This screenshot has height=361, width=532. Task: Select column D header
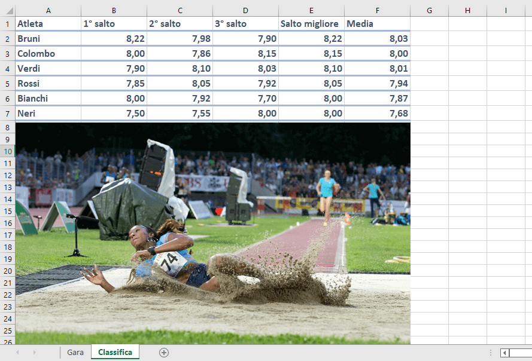coord(245,11)
